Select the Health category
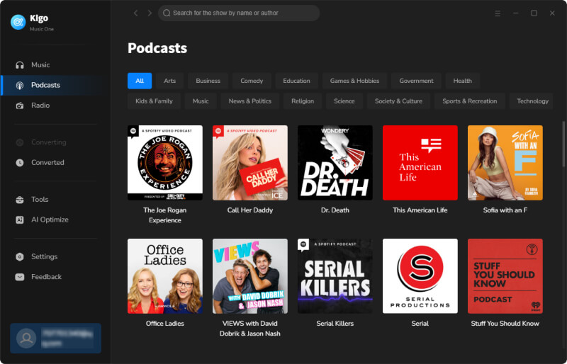The width and height of the screenshot is (567, 364). [463, 81]
